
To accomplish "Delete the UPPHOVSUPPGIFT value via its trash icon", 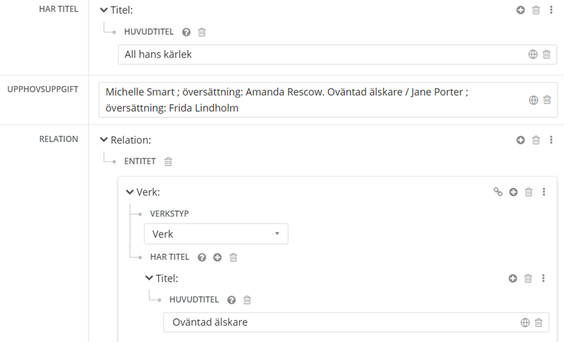I will (547, 100).
